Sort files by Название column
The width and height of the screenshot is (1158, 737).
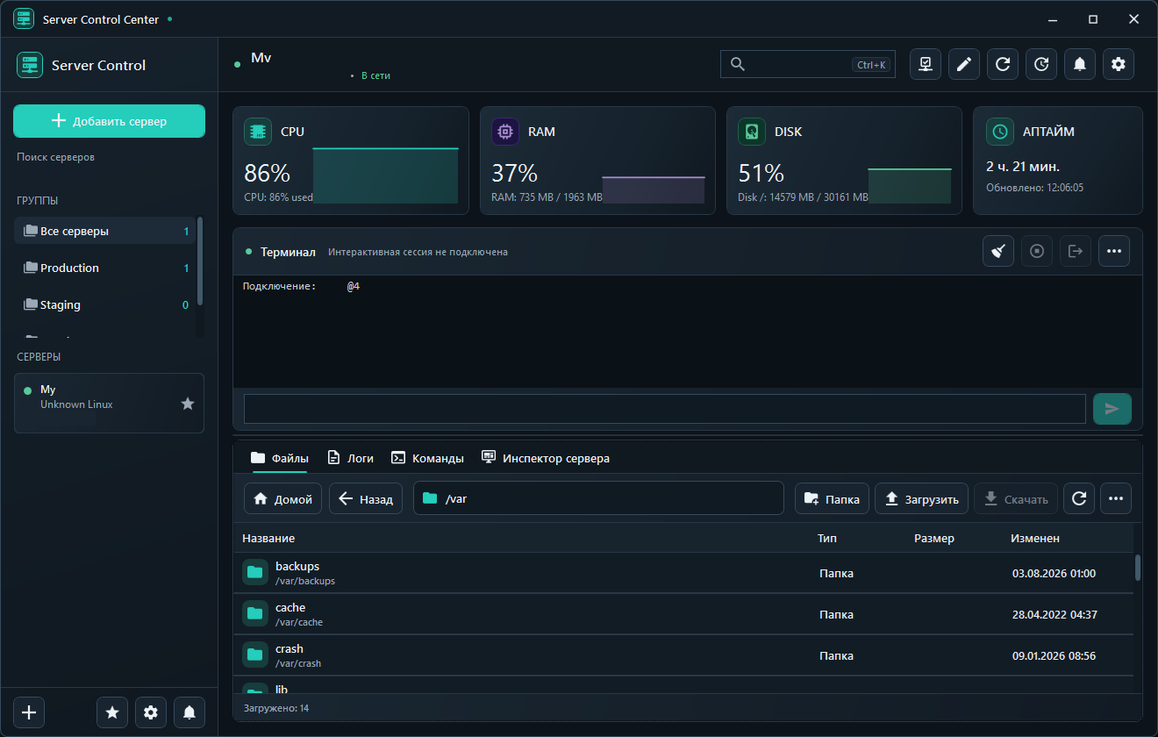(268, 538)
